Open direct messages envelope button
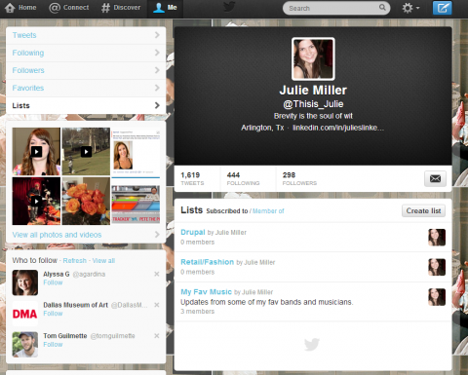The height and width of the screenshot is (375, 468). click(435, 178)
